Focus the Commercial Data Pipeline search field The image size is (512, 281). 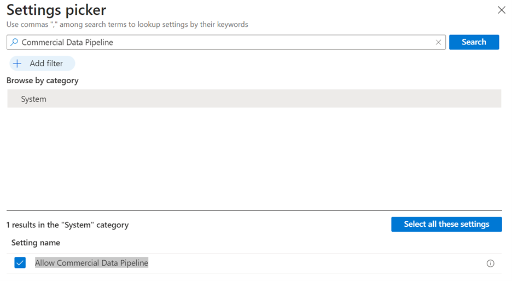coord(219,42)
